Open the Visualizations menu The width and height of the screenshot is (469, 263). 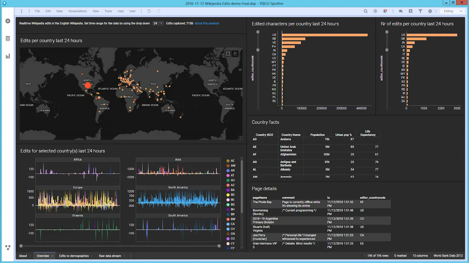[x=77, y=11]
